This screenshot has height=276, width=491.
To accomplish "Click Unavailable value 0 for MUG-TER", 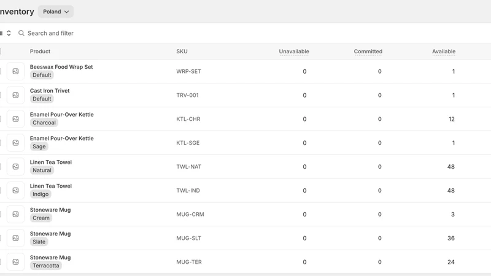I will 304,262.
